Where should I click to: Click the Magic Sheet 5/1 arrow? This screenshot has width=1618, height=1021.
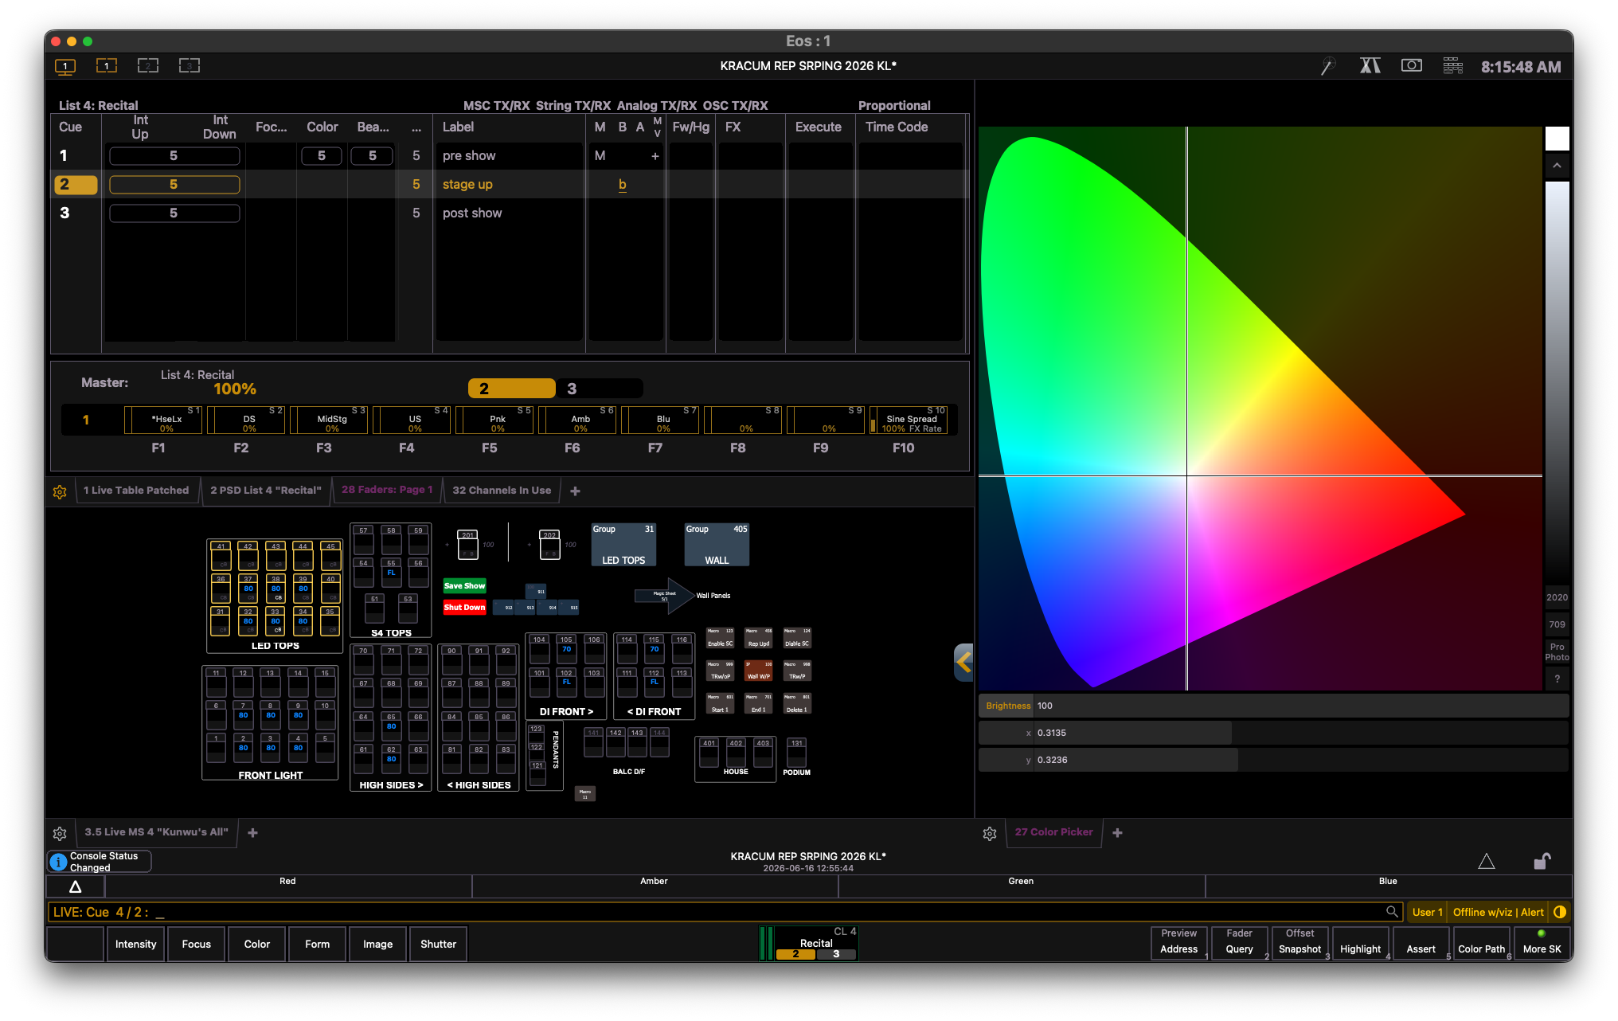[665, 596]
